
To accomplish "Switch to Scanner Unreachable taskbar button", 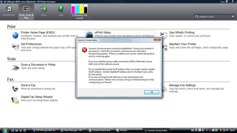I will click(x=156, y=130).
